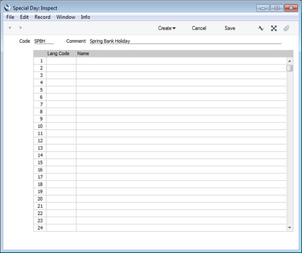The width and height of the screenshot is (302, 253).
Task: Open attachments paperclip icon
Action: (286, 28)
